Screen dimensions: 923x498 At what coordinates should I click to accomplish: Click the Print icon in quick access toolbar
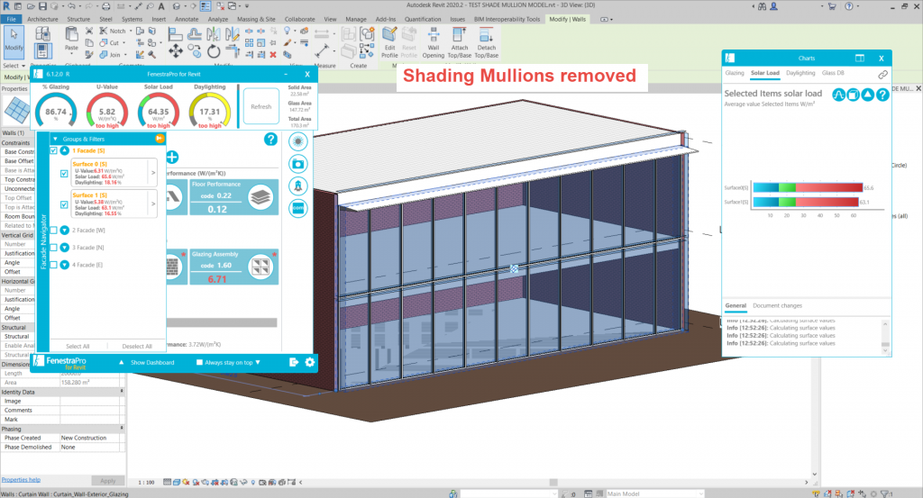[106, 6]
